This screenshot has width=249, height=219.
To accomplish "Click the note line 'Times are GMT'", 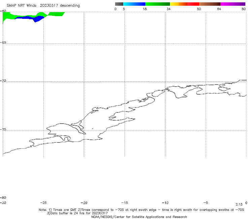I will pos(65,210).
